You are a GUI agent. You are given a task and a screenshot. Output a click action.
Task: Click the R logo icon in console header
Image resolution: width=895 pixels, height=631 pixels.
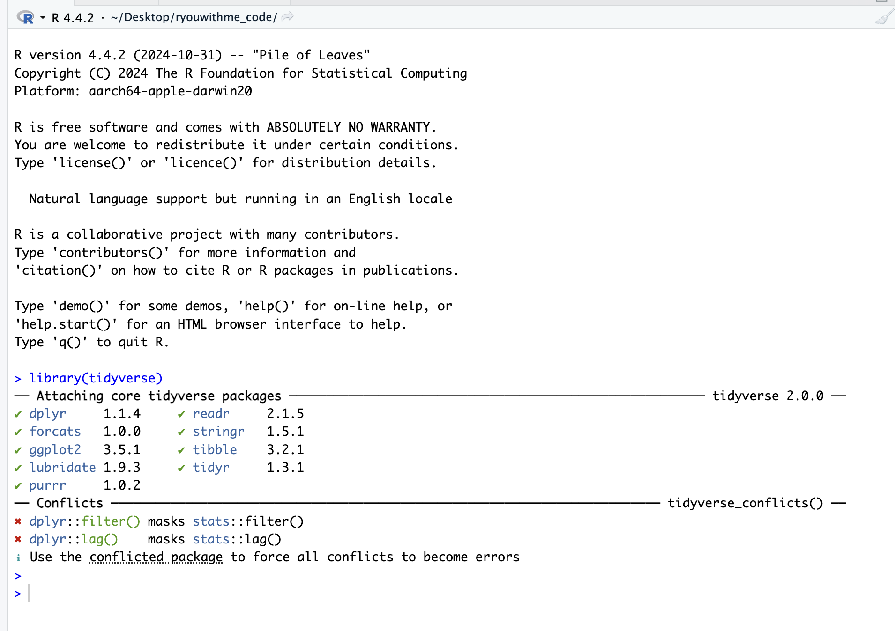[x=25, y=18]
